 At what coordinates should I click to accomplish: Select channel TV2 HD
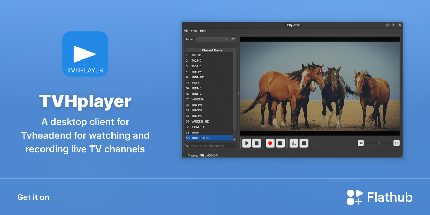(x=209, y=61)
